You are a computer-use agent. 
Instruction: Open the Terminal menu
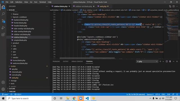click(42, 2)
